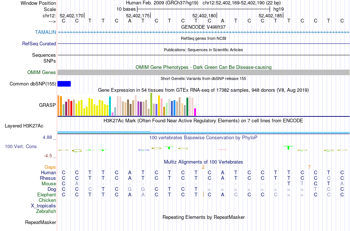Click the chr12 position range header text

click(242, 3)
